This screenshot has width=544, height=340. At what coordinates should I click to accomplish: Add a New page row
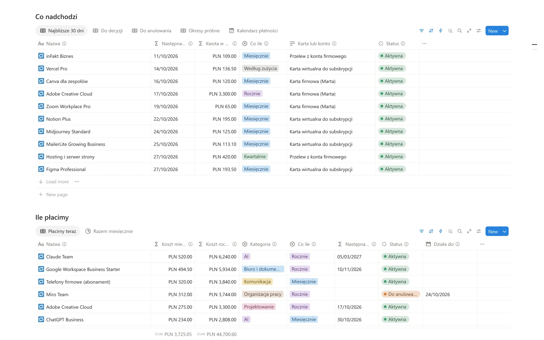[53, 194]
